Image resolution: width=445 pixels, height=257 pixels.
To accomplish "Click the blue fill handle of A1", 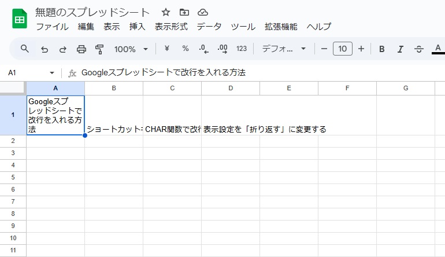I will (x=85, y=135).
